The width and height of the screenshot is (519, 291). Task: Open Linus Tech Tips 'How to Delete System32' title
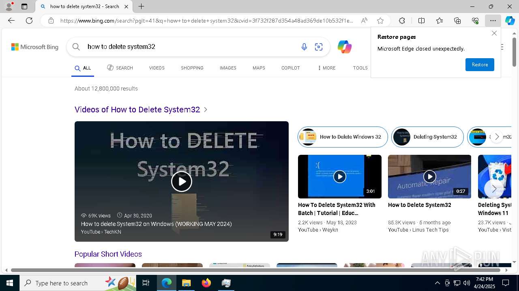click(x=420, y=205)
